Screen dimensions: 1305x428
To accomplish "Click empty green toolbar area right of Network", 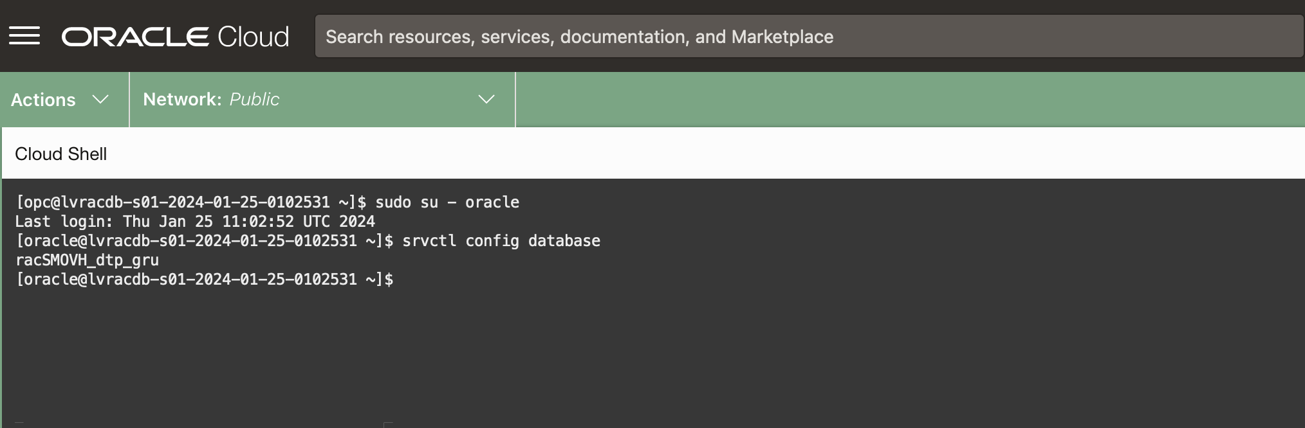I will coord(901,100).
